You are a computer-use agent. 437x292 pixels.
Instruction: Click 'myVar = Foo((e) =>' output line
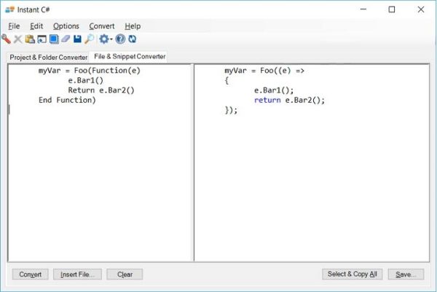tap(264, 71)
